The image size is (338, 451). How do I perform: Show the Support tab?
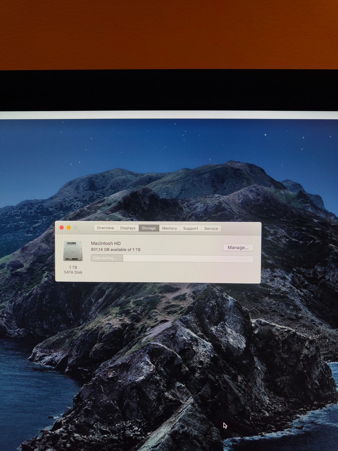pos(190,228)
